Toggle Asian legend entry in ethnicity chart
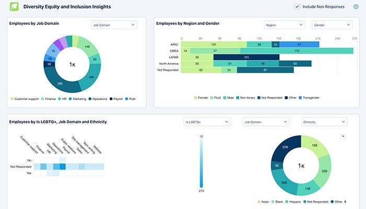 [263, 202]
